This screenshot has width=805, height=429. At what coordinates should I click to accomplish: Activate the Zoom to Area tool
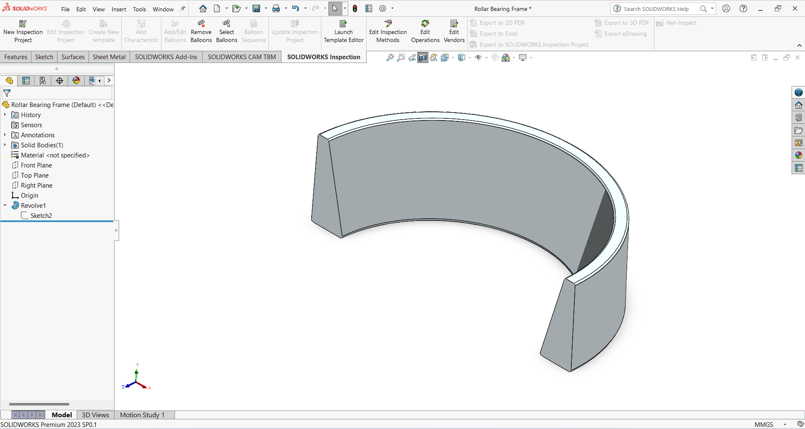[401, 58]
